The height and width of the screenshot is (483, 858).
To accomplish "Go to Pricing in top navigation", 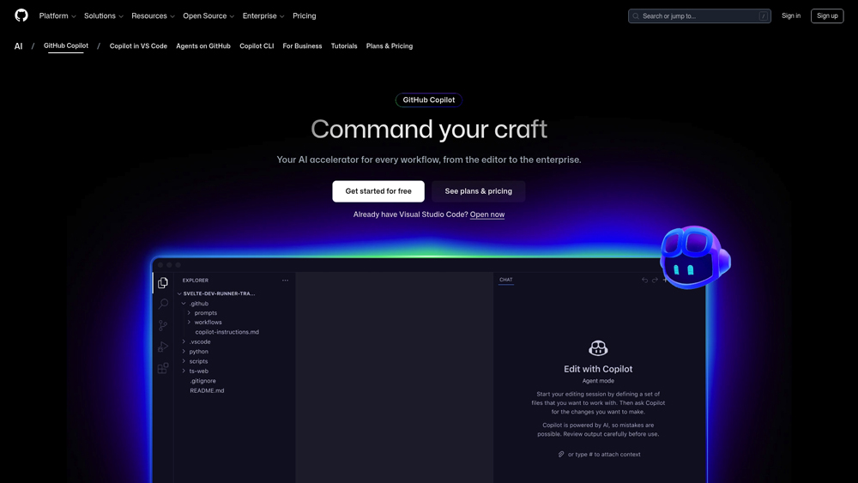I will (305, 15).
